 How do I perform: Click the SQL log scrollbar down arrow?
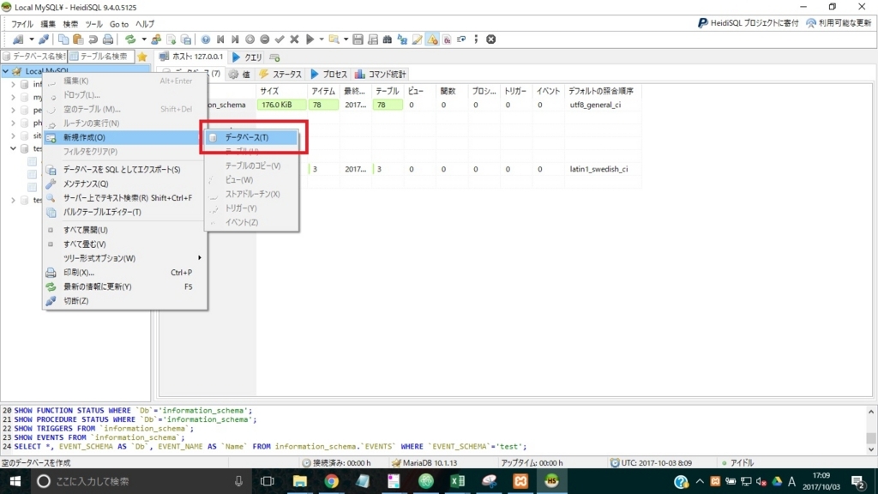[x=871, y=449]
